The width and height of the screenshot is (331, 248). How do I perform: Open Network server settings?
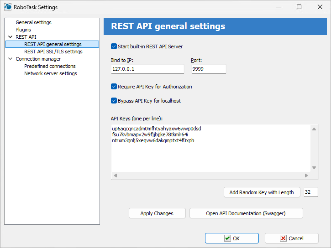pyautogui.click(x=51, y=73)
